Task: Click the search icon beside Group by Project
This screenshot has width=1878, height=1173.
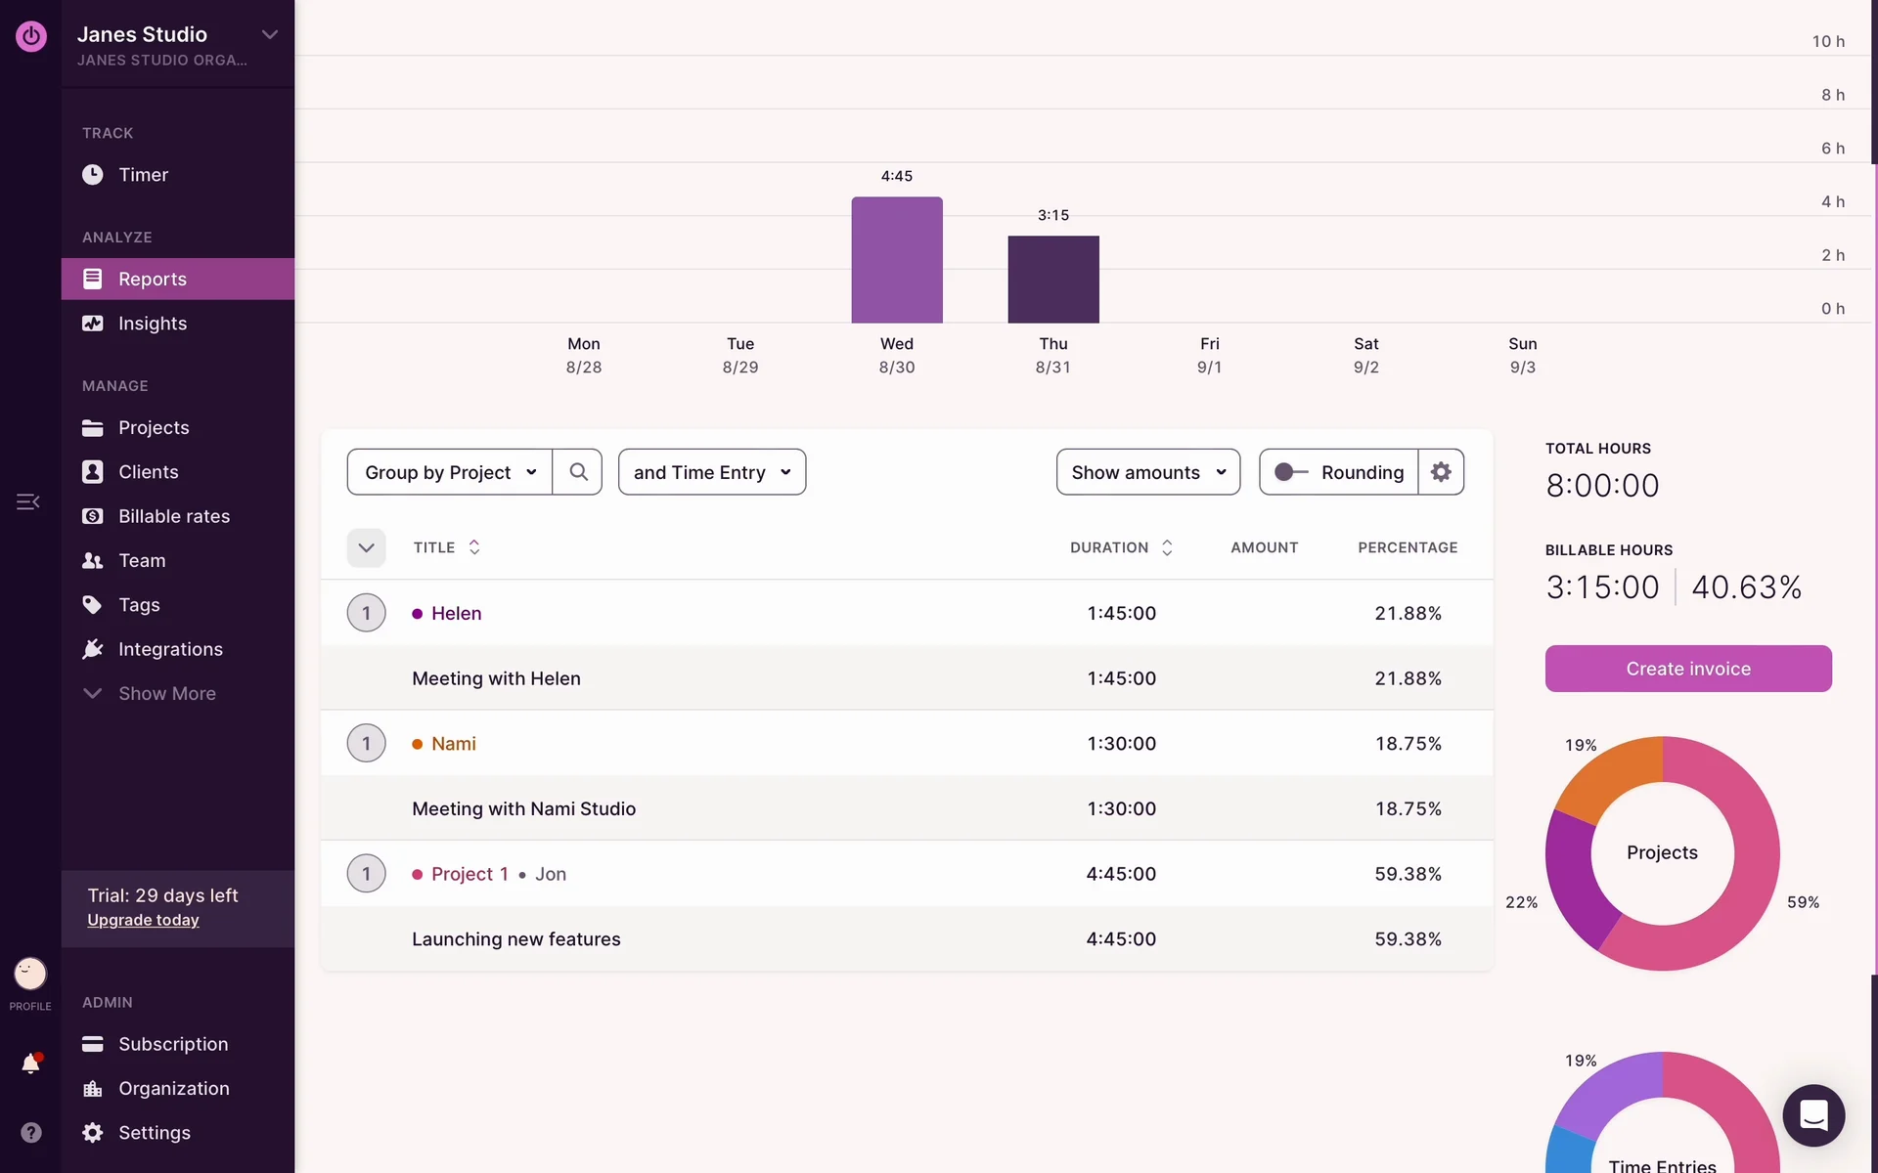Action: (578, 472)
